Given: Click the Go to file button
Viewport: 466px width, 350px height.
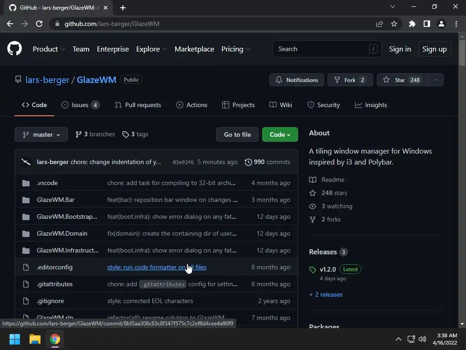Looking at the screenshot, I should 237,134.
